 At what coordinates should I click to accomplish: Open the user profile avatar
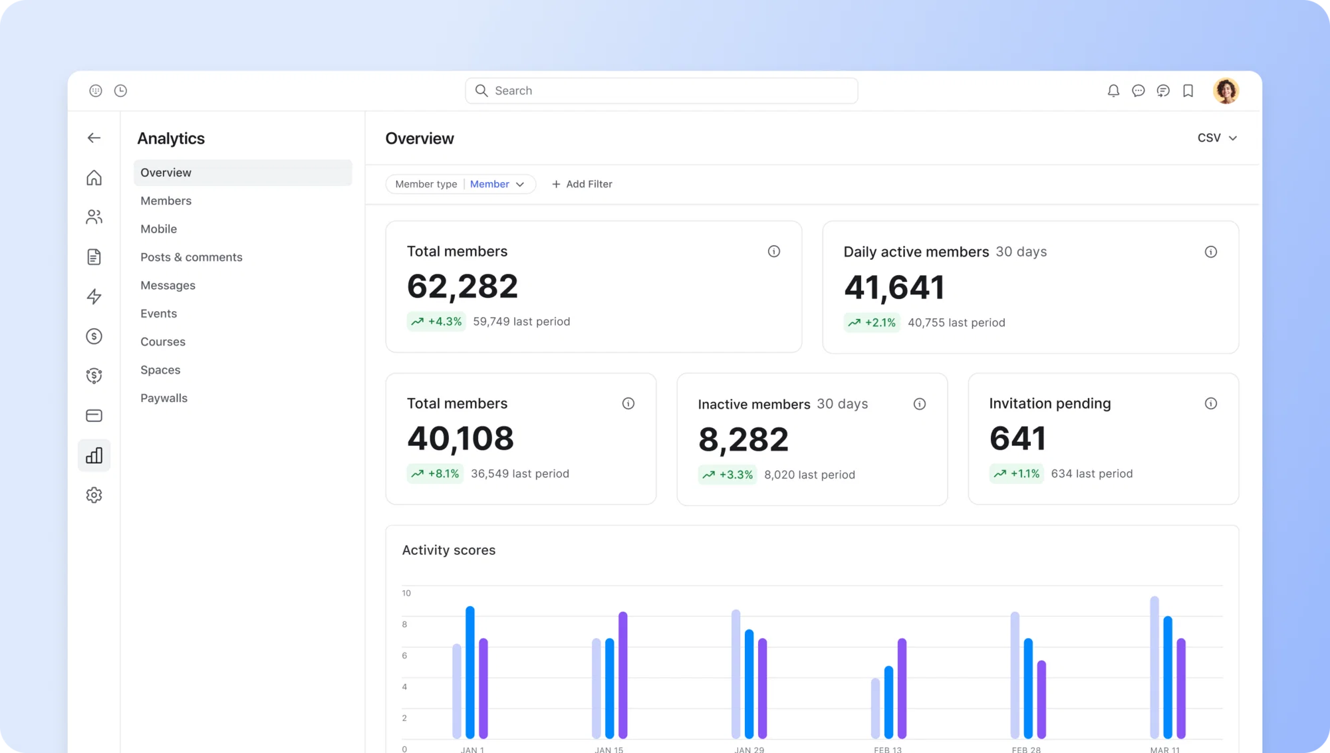click(1226, 90)
